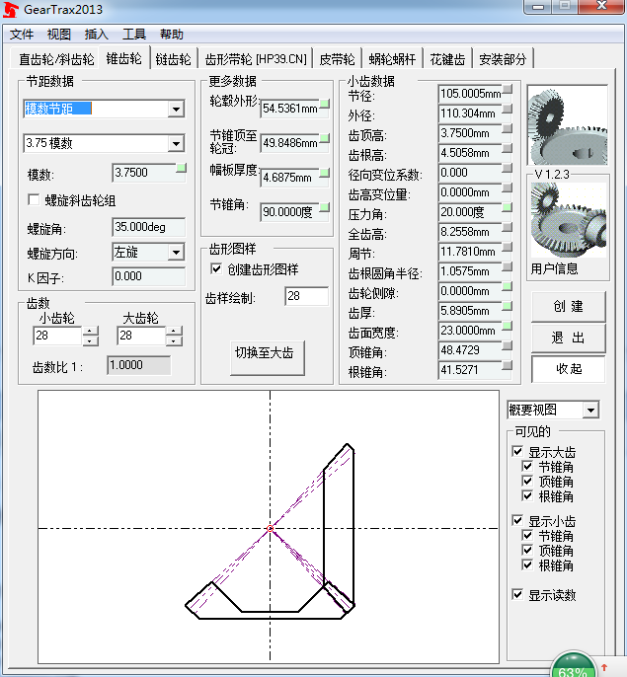
Task: Click gray indicator beside 齿根圆角半径 value
Action: coord(508,266)
